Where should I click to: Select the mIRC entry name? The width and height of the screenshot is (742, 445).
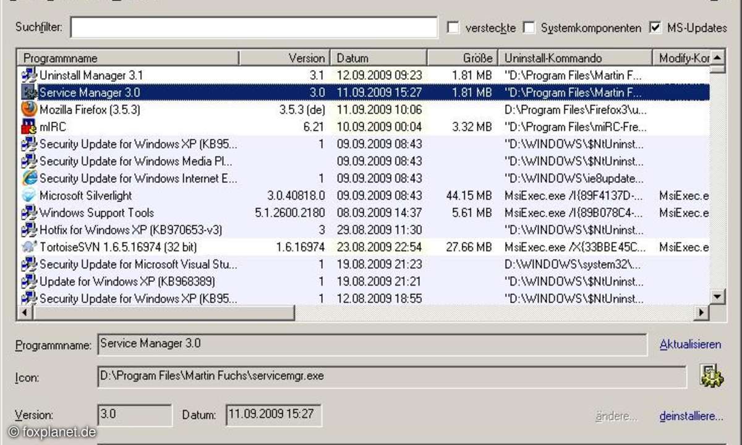point(53,127)
